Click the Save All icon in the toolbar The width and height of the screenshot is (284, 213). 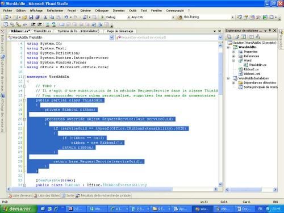pyautogui.click(x=37, y=17)
